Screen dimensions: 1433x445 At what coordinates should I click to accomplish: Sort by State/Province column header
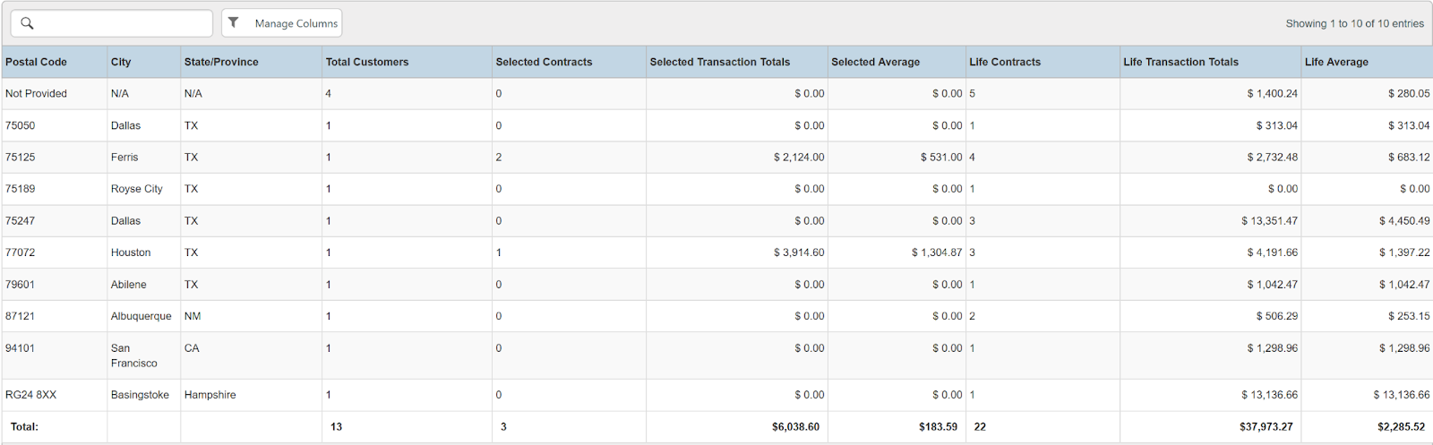tap(221, 62)
